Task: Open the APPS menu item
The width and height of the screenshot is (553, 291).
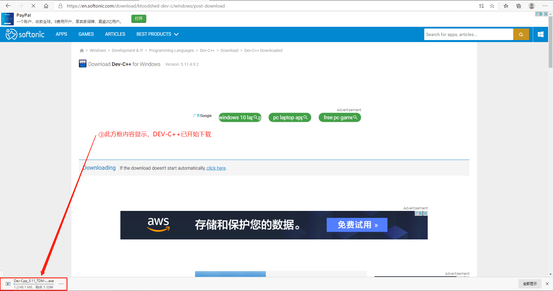Action: (61, 34)
